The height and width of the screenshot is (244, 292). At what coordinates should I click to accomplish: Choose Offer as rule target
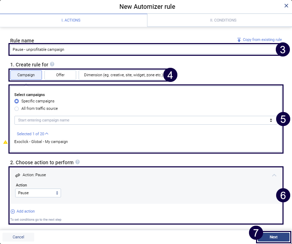click(x=60, y=75)
